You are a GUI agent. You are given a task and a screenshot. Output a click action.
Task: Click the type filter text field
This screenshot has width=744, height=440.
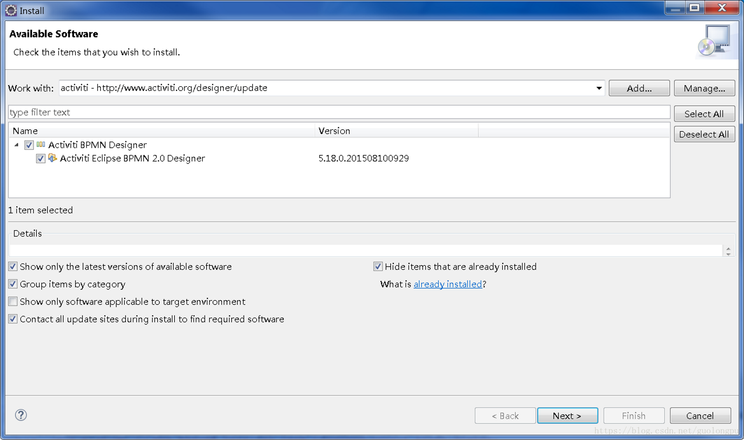coord(339,112)
